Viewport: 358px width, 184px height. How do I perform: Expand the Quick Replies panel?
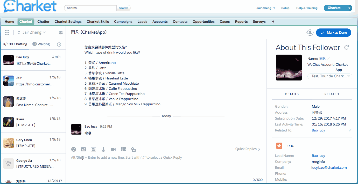[x=248, y=149]
